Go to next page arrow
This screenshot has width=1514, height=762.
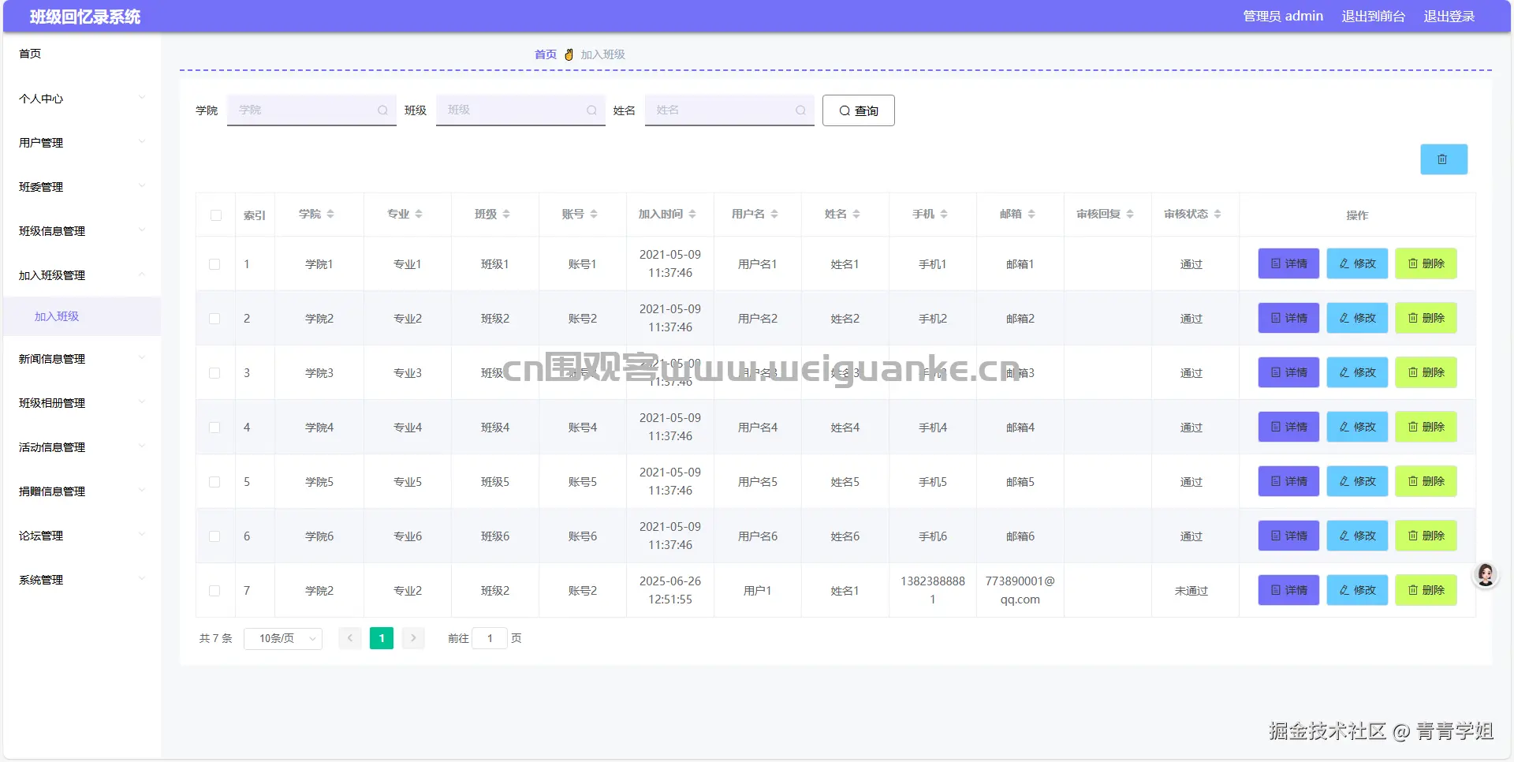[x=413, y=638]
